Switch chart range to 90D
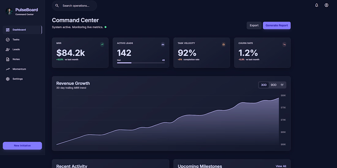 tap(274, 85)
